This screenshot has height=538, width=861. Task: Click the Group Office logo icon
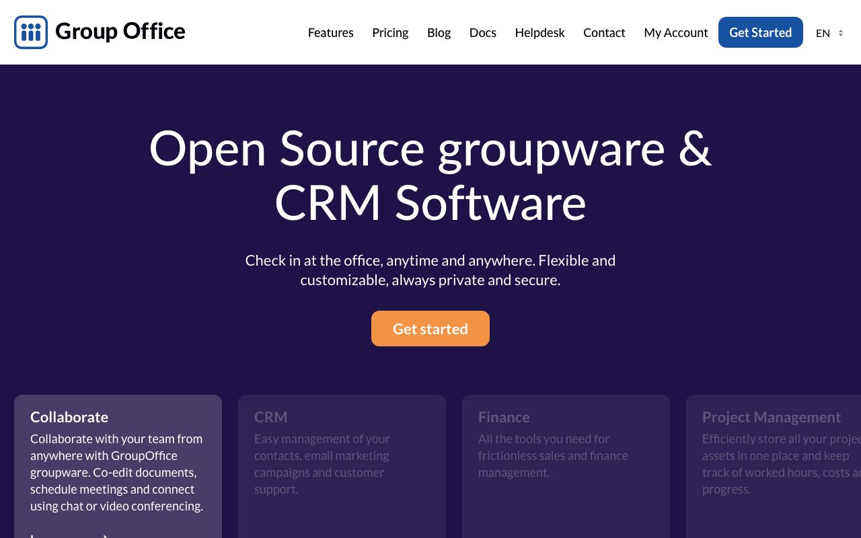31,32
